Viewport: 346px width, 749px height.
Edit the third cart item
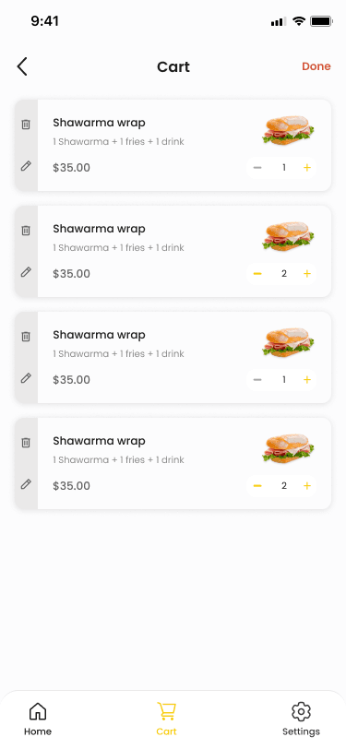pos(26,378)
